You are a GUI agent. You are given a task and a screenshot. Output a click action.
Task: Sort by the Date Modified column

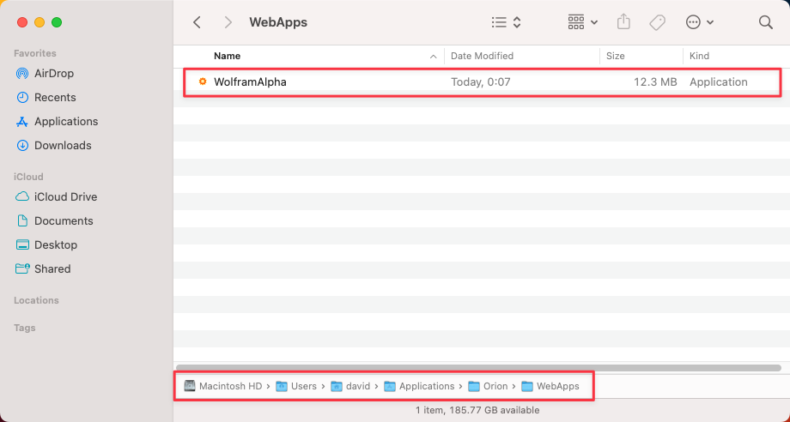pos(482,56)
